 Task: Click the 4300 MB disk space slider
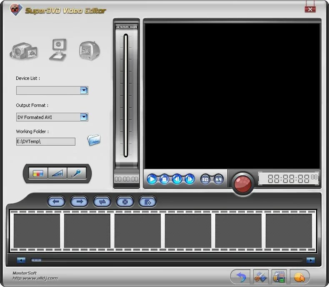(126, 96)
